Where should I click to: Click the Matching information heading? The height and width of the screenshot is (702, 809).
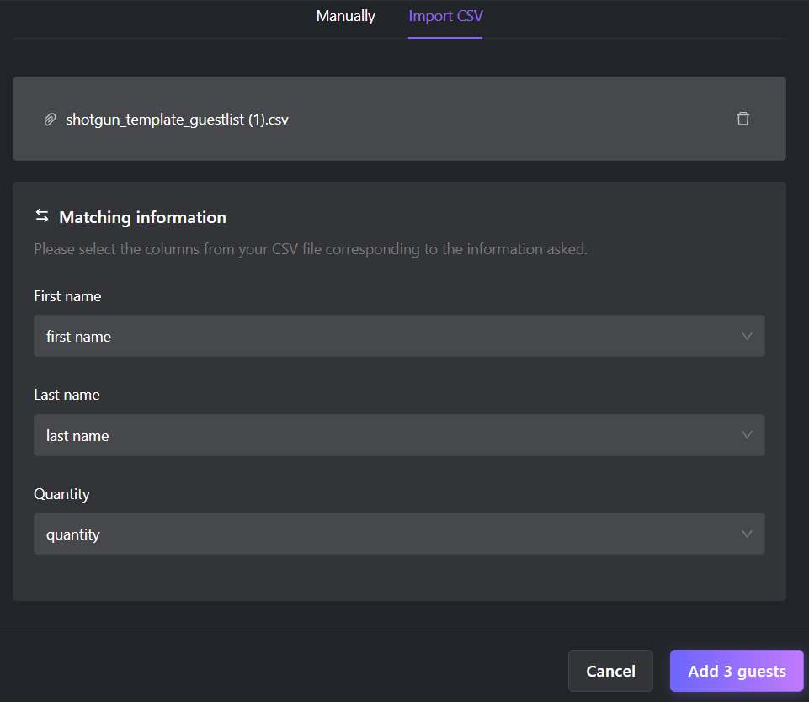point(142,217)
